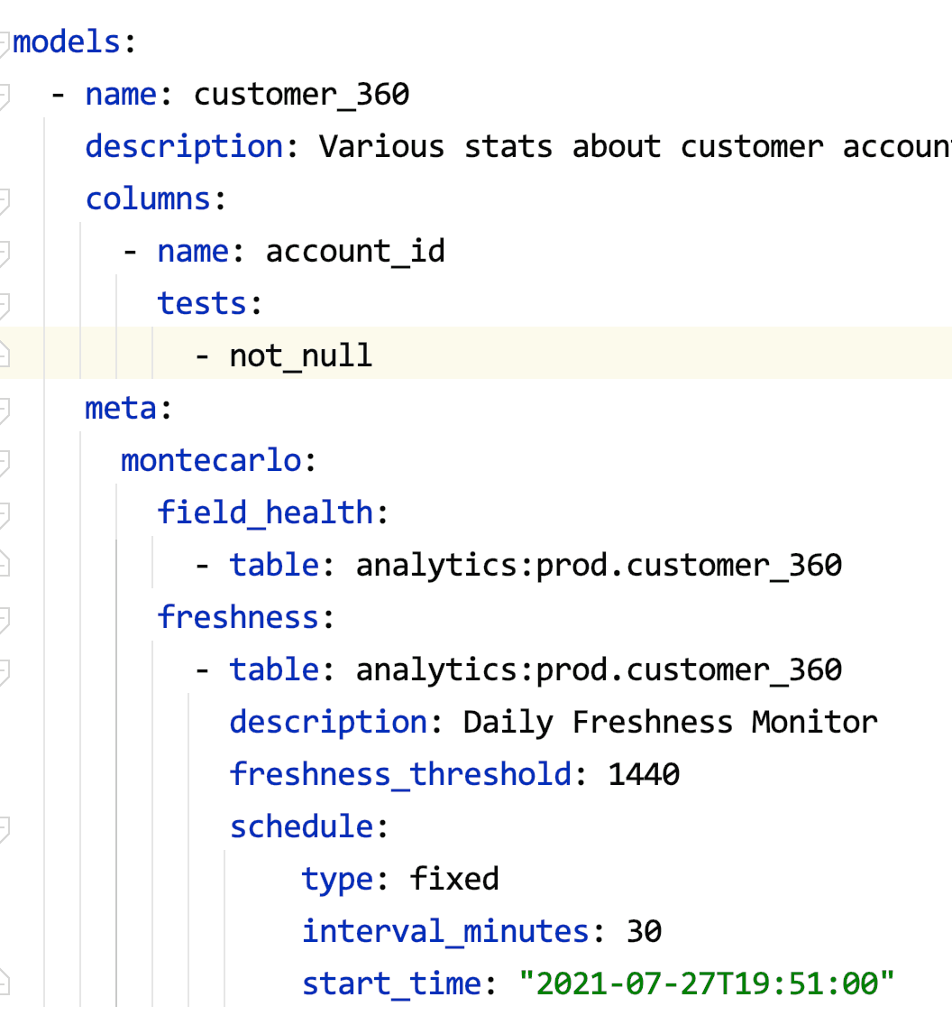Fold the freshness section

point(5,618)
